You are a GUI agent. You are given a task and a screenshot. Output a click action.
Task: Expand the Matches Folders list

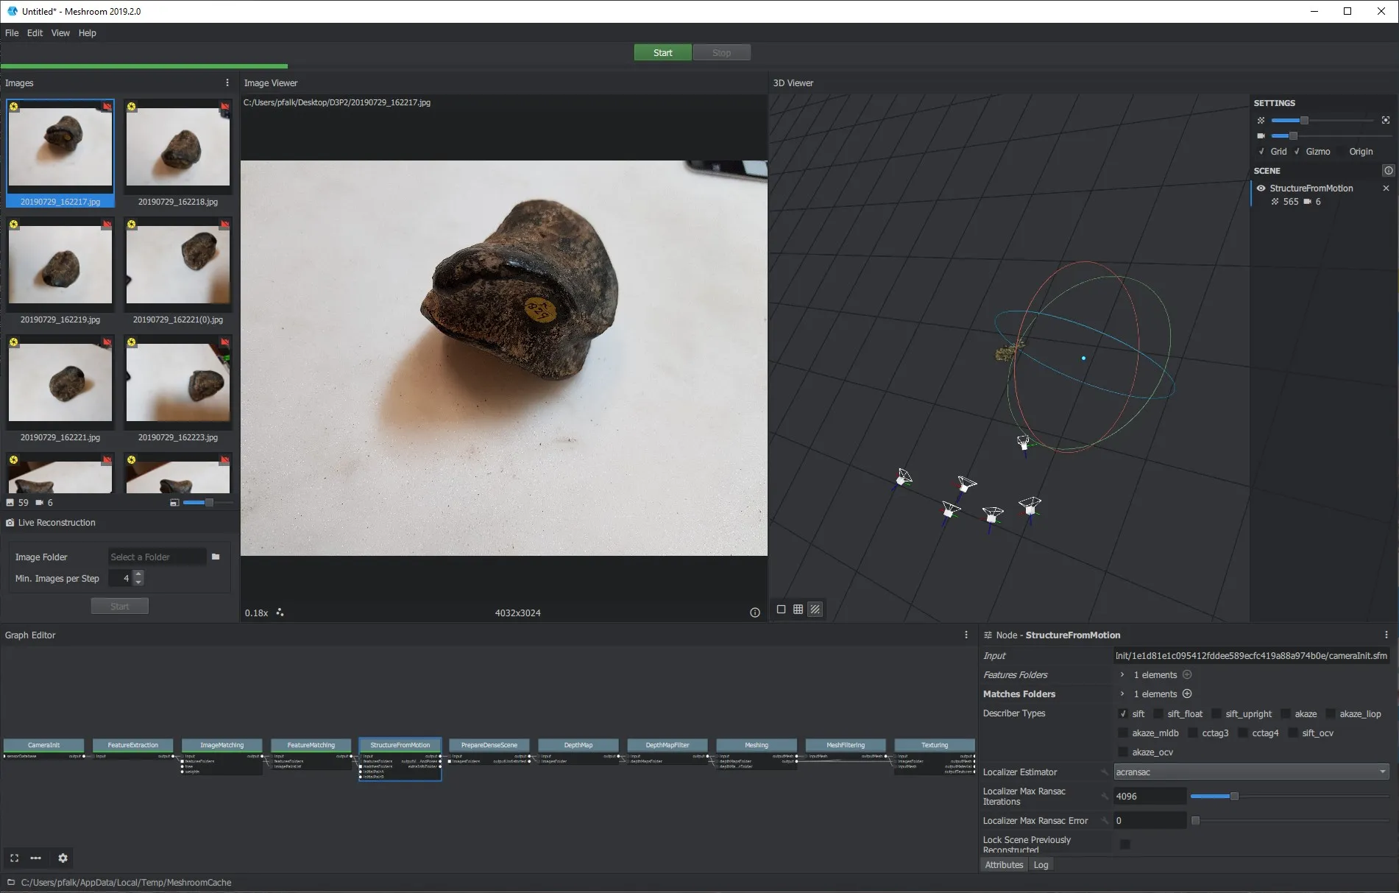click(x=1122, y=693)
